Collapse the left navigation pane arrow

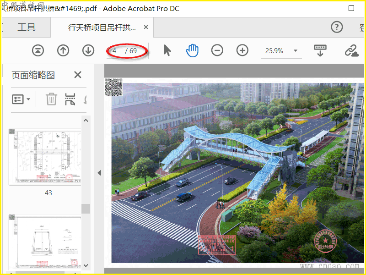[x=99, y=173]
